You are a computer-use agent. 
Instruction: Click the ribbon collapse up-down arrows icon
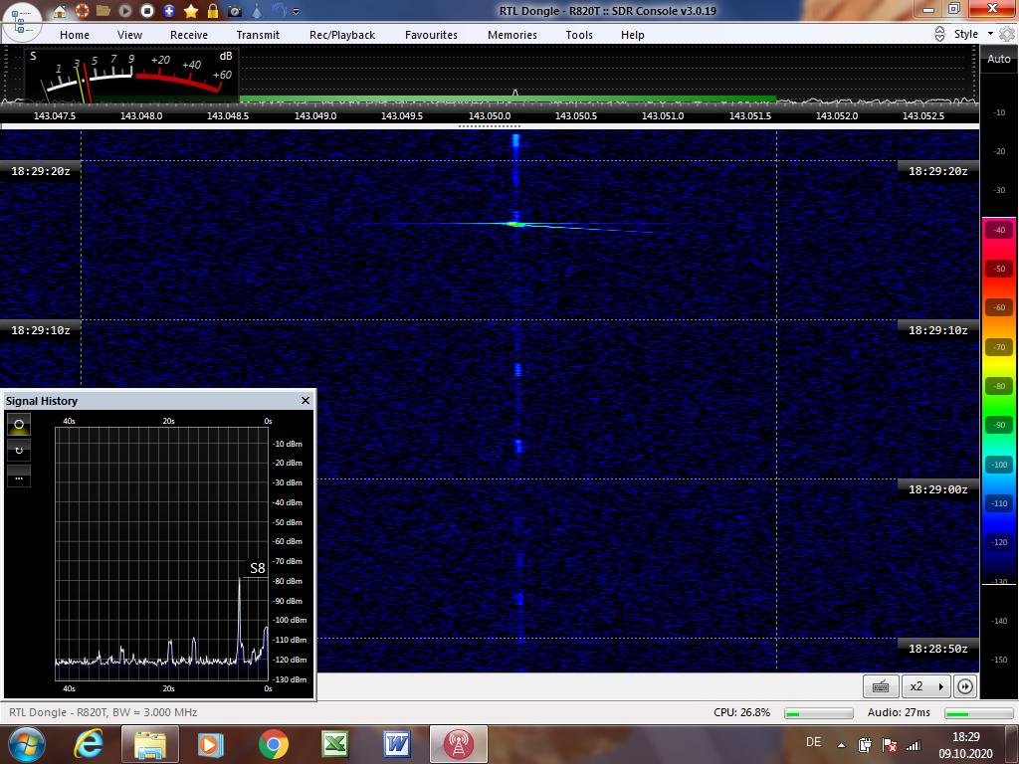[x=939, y=35]
